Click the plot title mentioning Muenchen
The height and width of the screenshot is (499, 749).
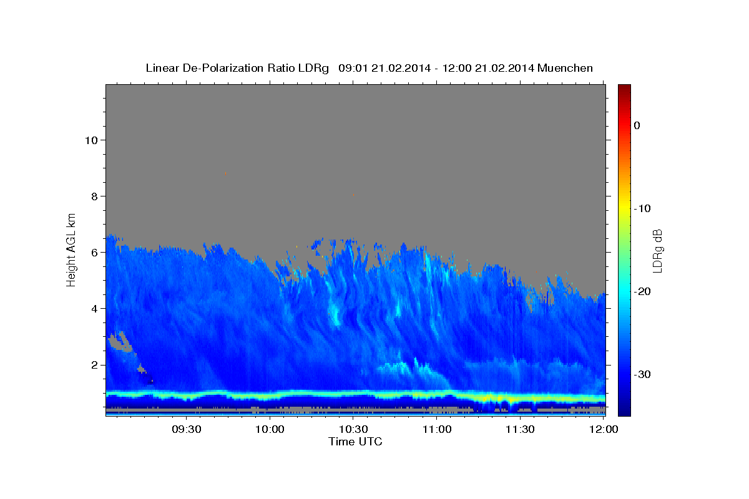[x=369, y=68]
